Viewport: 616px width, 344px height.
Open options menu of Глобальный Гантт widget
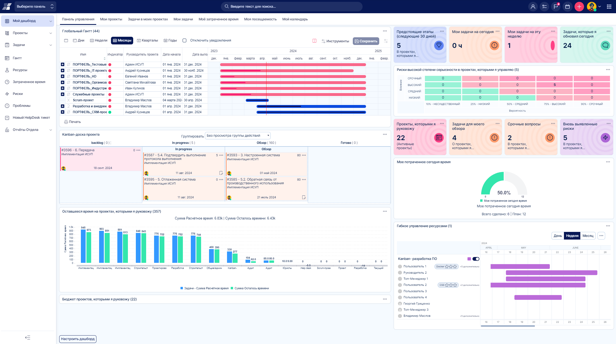click(x=385, y=31)
